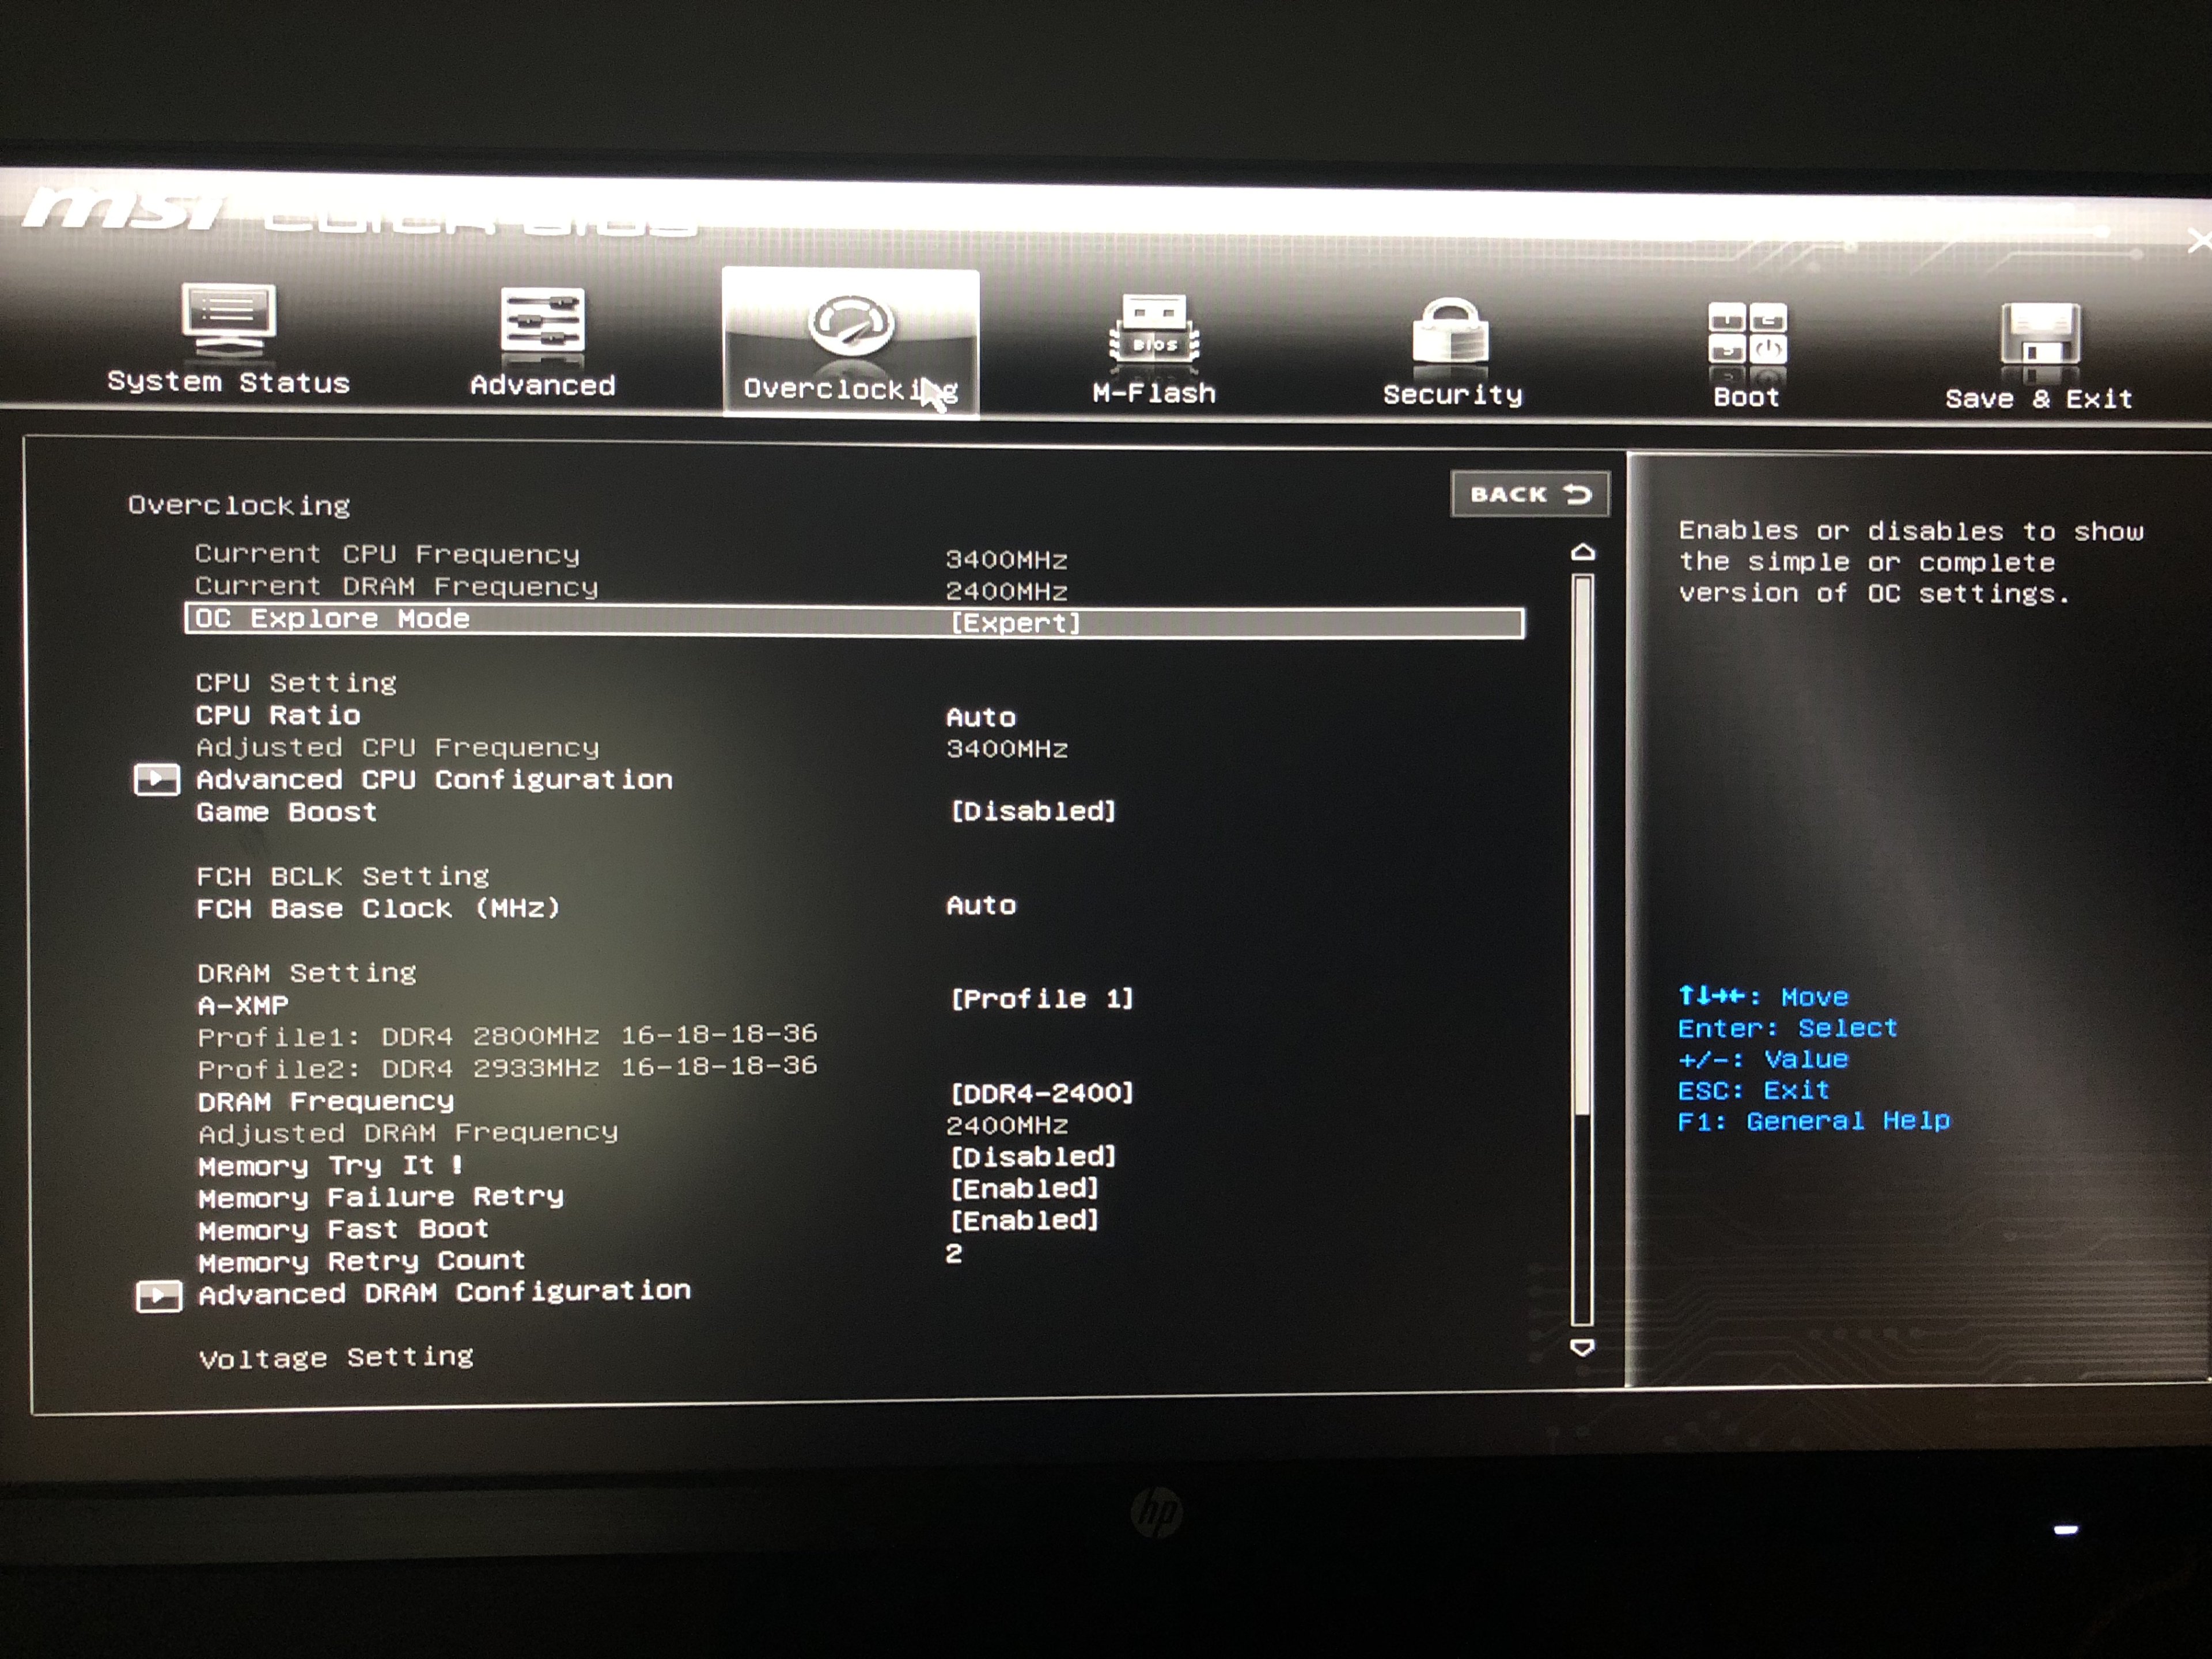Click the Advanced sliders icon
Viewport: 2212px width, 1659px height.
[x=542, y=321]
